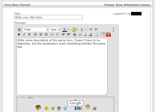Insert a hyperlink with globe icon
The height and width of the screenshot is (112, 155).
pos(75,35)
